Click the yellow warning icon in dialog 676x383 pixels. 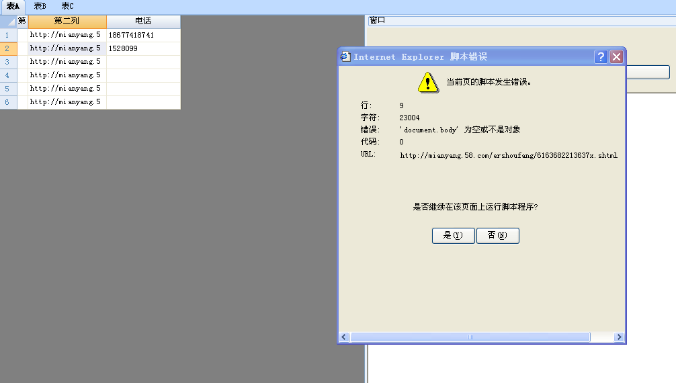point(427,83)
